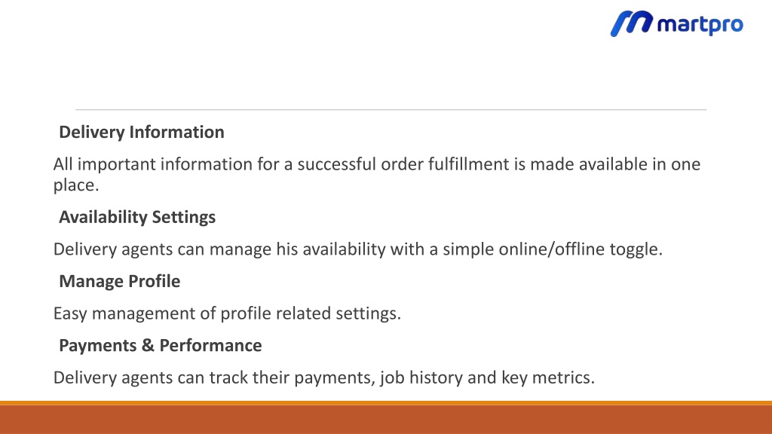
Task: Click the word 'Profile' in third heading
Action: click(x=154, y=281)
